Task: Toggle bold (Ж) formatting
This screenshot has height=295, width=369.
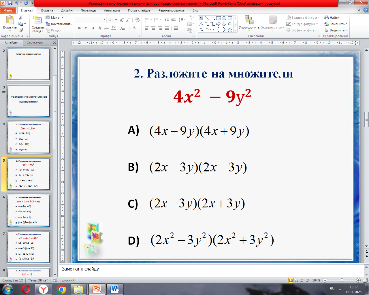Action: [79, 28]
